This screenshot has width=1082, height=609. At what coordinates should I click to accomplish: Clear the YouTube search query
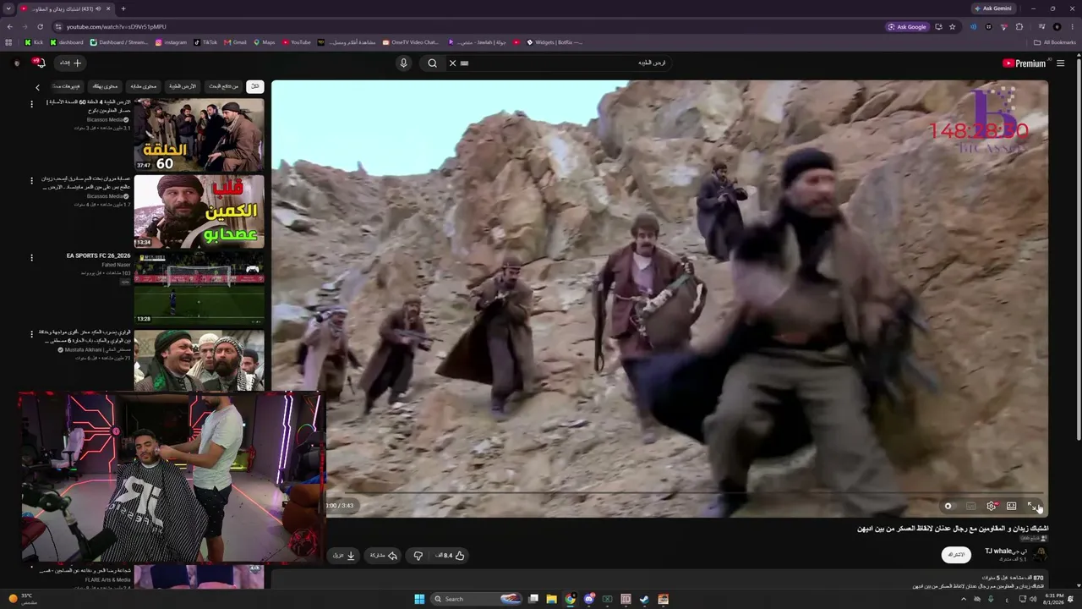452,63
